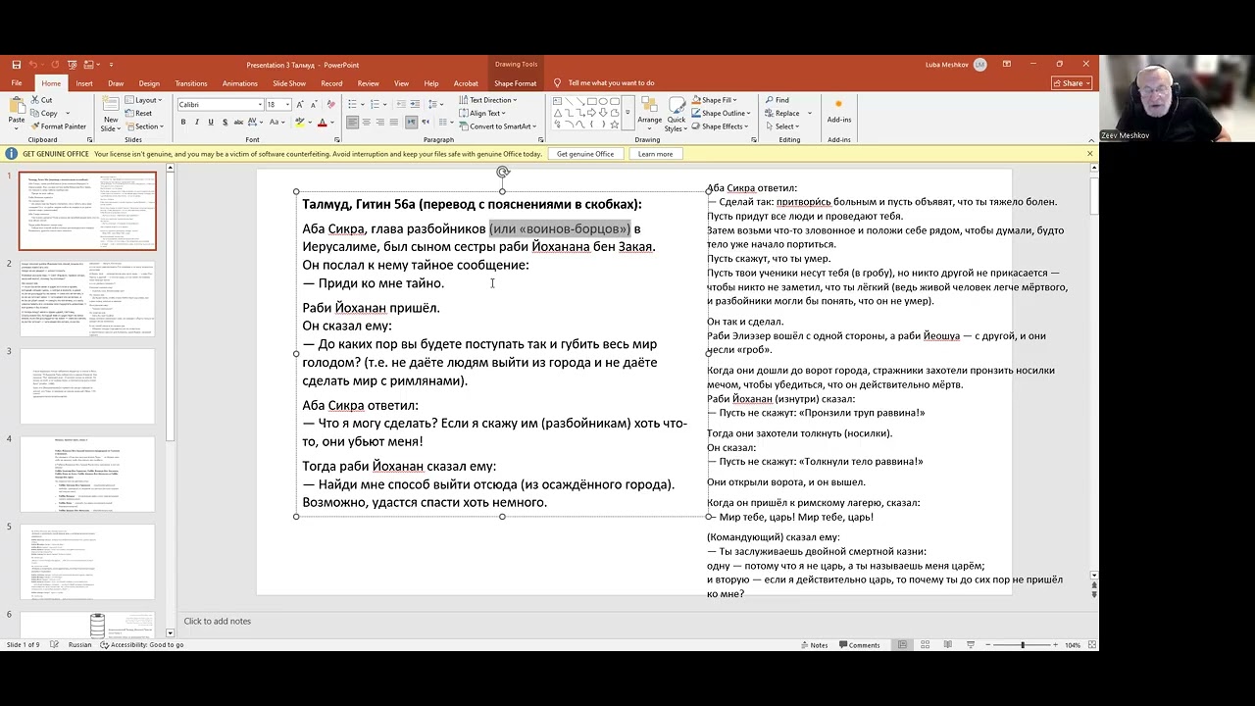Toggle left paragraph alignment
The width and height of the screenshot is (1255, 706).
tap(352, 123)
